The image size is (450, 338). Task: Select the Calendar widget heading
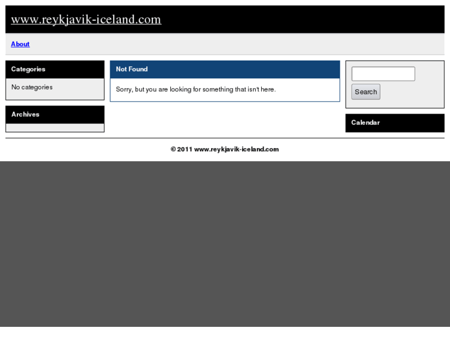tap(365, 123)
